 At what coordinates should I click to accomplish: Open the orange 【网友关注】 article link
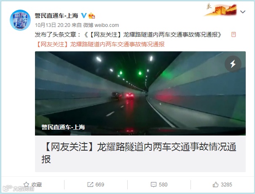[101, 44]
